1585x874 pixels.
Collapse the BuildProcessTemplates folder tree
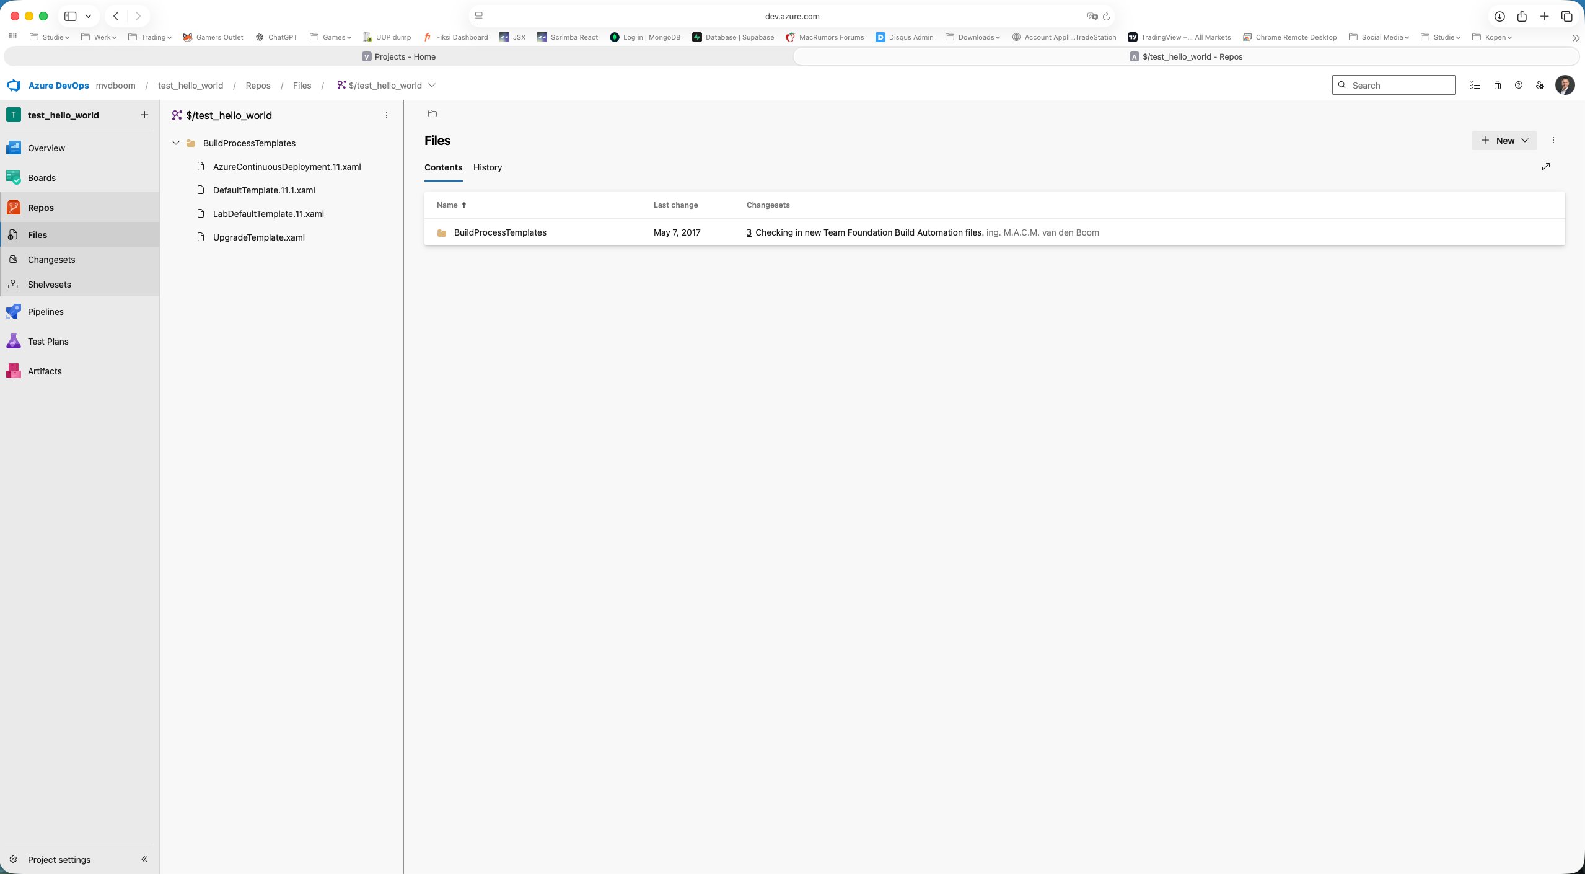pyautogui.click(x=175, y=143)
